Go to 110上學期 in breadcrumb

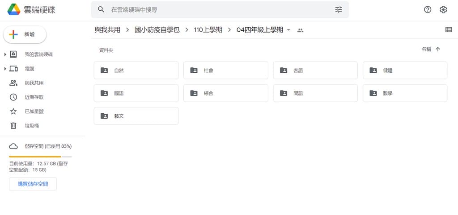coord(208,30)
